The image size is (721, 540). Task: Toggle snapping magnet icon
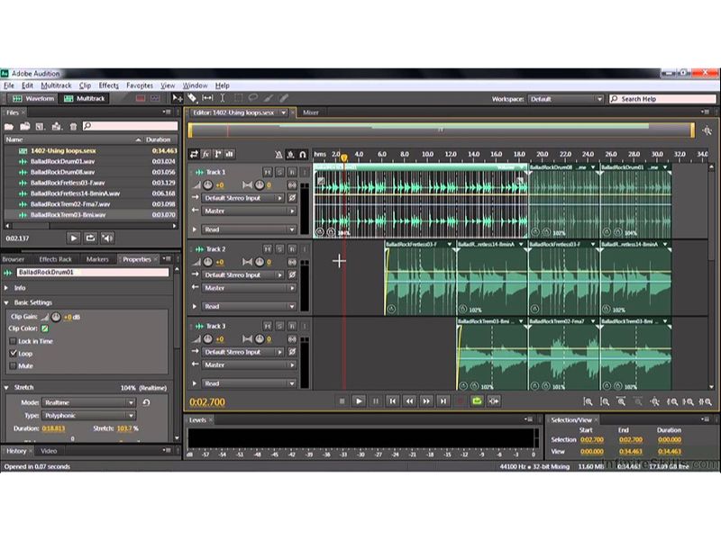[303, 155]
